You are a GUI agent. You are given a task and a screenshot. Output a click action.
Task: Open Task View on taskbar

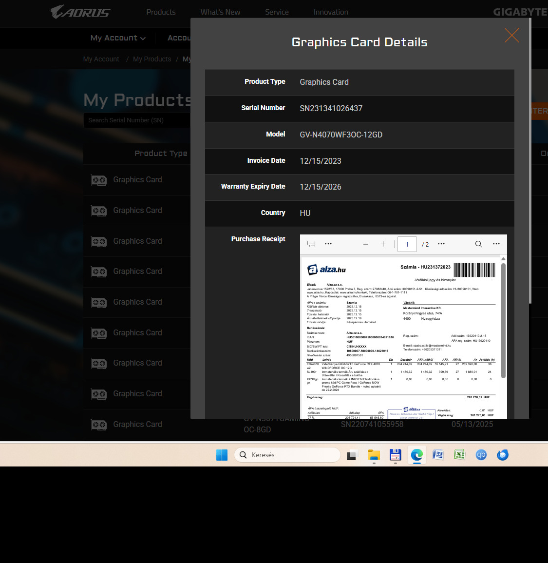click(x=352, y=455)
